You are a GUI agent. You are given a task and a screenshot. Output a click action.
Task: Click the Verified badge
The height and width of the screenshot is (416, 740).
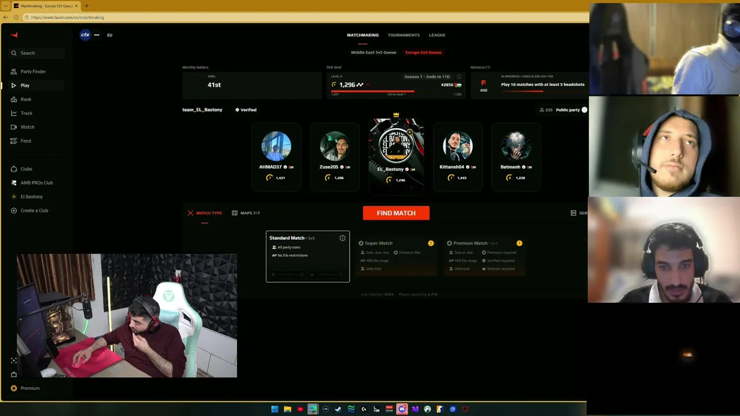tap(246, 110)
